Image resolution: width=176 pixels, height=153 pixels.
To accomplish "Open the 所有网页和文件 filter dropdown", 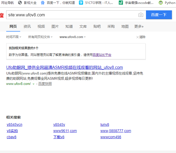I will [40, 37].
